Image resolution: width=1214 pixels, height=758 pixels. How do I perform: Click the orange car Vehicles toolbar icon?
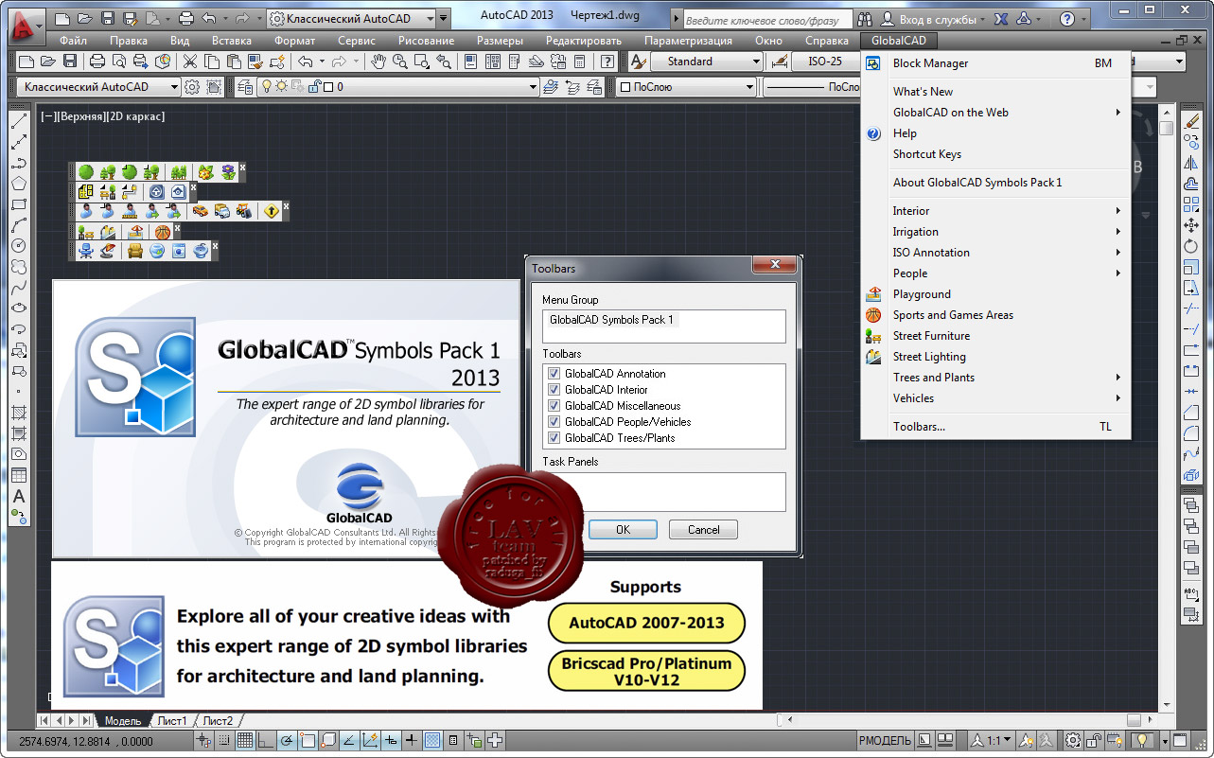click(x=200, y=212)
